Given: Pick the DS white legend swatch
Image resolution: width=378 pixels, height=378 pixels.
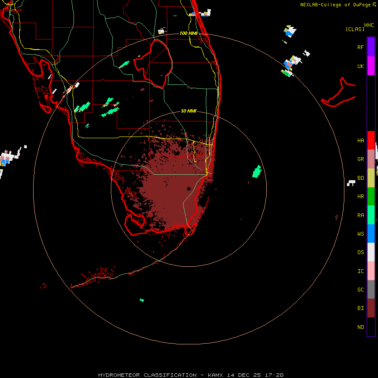Looking at the screenshot, I should [371, 252].
